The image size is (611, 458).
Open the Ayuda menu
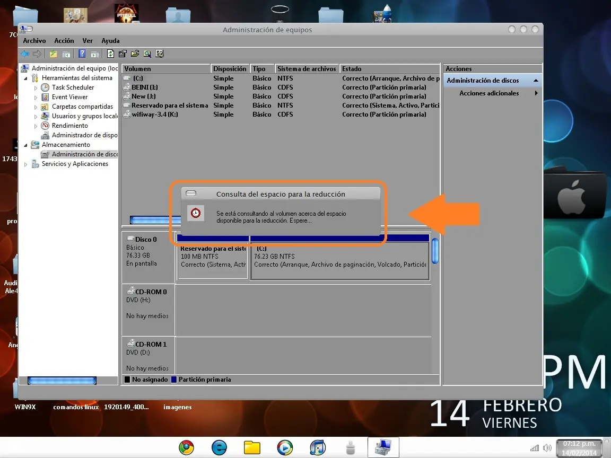[x=110, y=40]
